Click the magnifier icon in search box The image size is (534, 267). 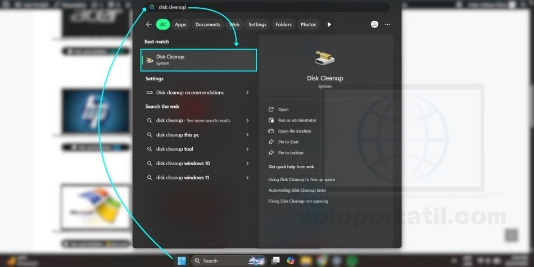click(152, 7)
